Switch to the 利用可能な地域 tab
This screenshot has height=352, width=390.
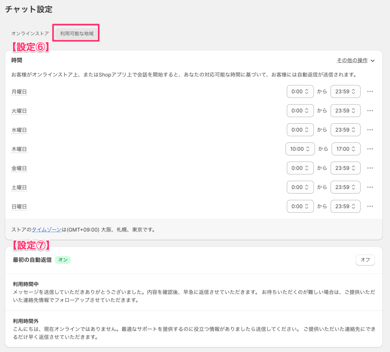76,33
